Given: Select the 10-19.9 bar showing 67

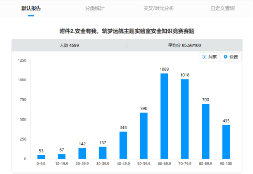Looking at the screenshot, I should pyautogui.click(x=62, y=156).
